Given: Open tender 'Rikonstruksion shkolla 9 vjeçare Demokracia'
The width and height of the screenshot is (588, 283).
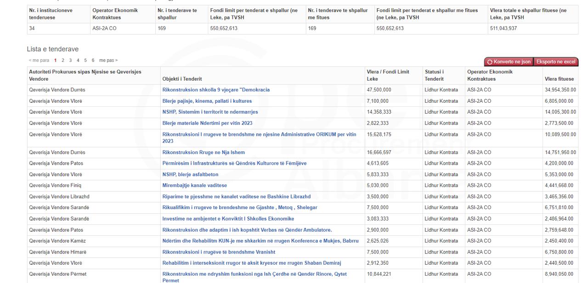Looking at the screenshot, I should pyautogui.click(x=216, y=90).
